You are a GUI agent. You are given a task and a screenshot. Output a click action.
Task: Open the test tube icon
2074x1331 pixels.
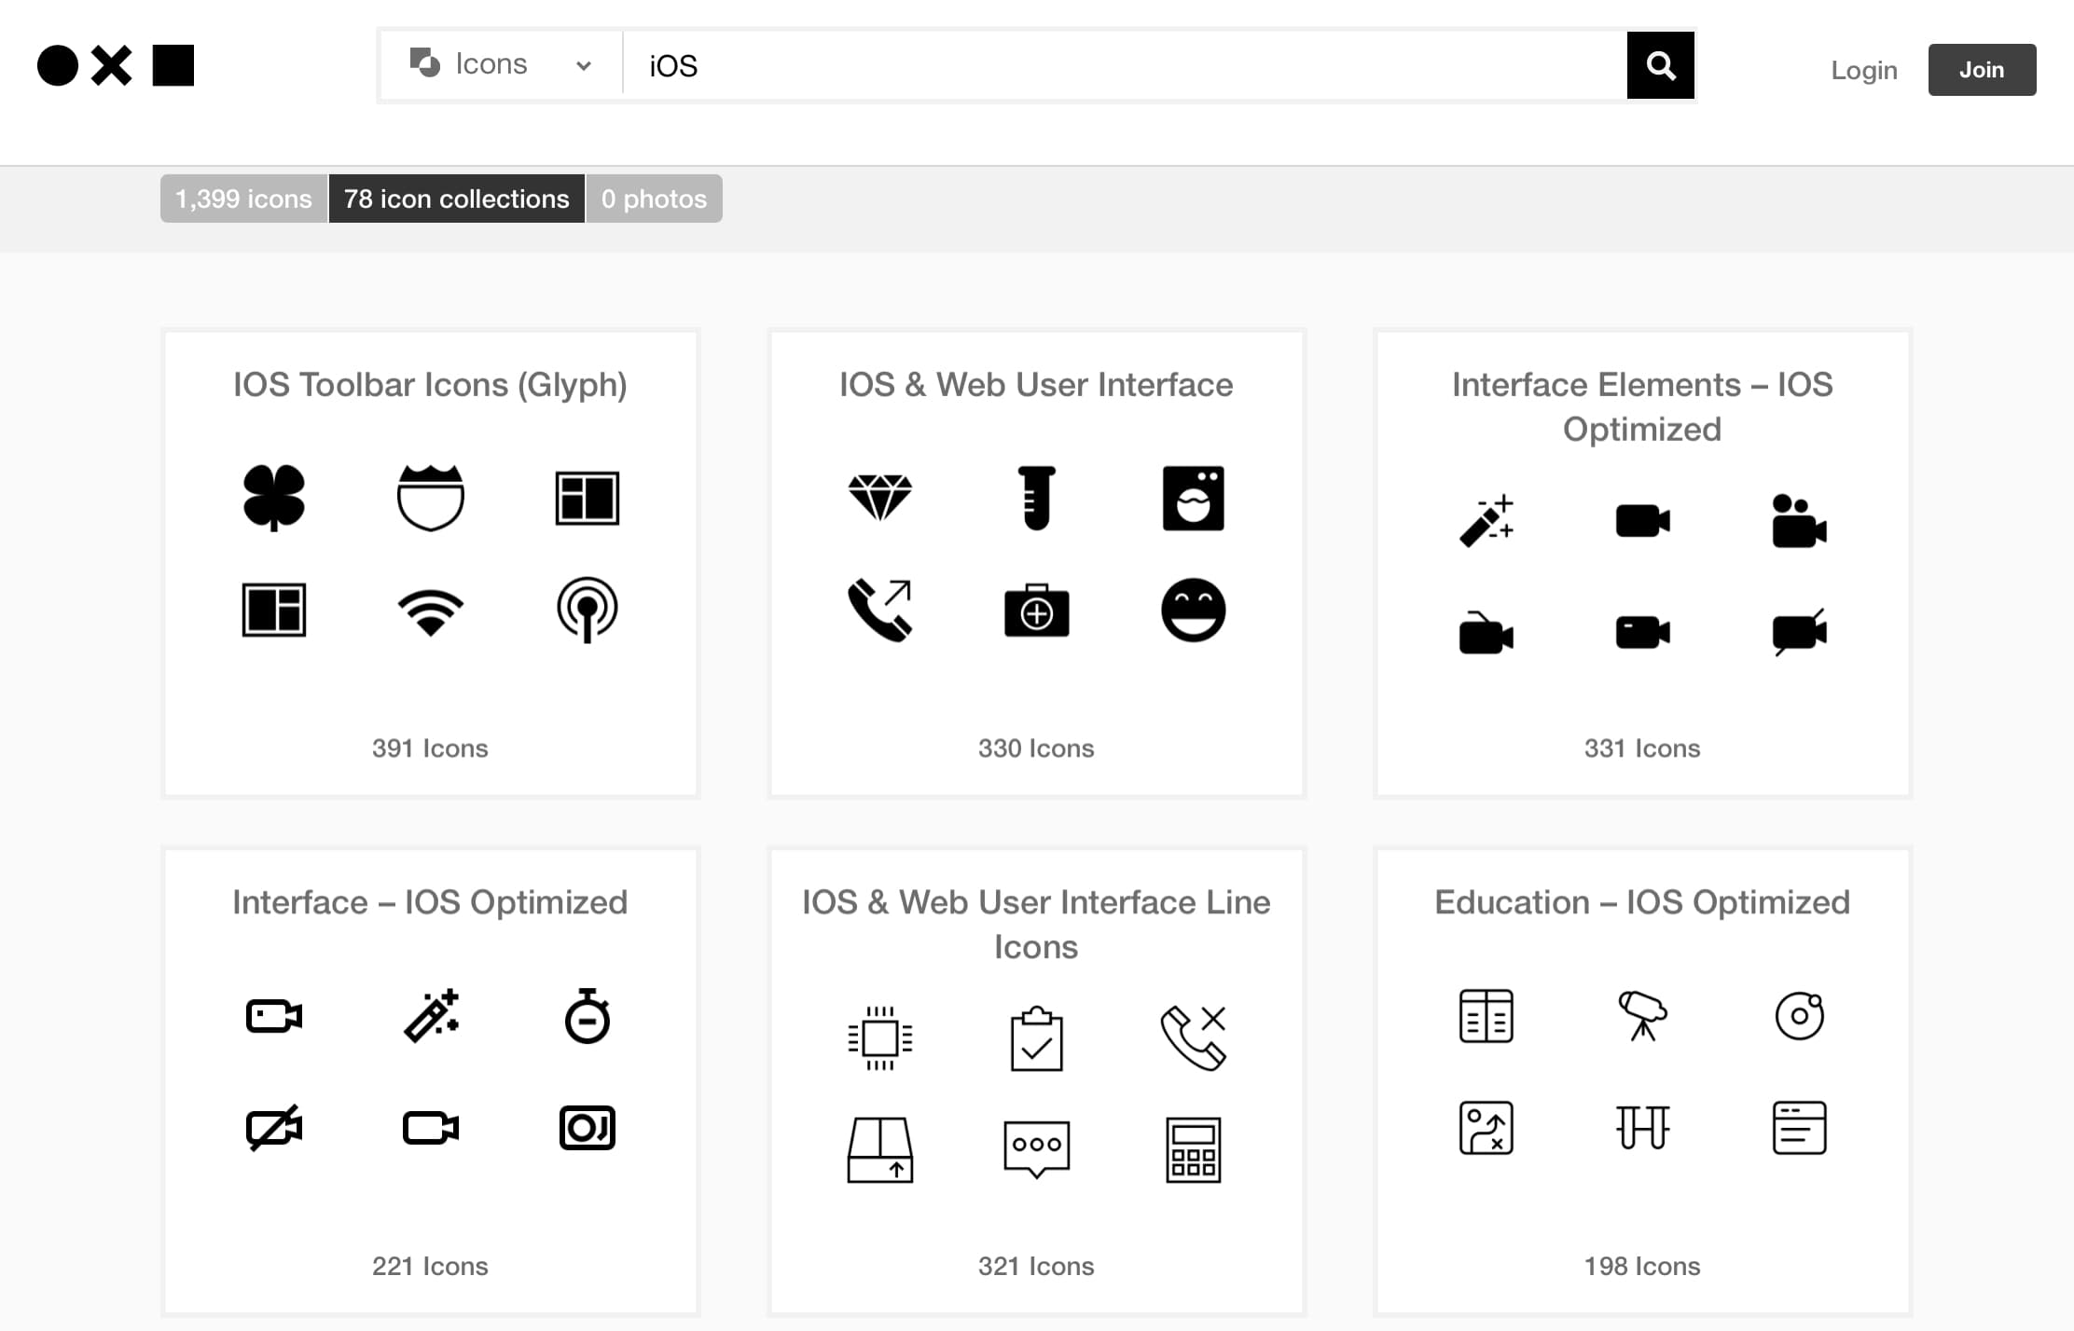1036,498
